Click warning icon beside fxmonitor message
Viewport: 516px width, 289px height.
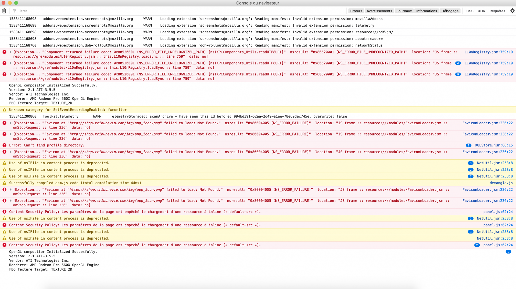[x=4, y=110]
